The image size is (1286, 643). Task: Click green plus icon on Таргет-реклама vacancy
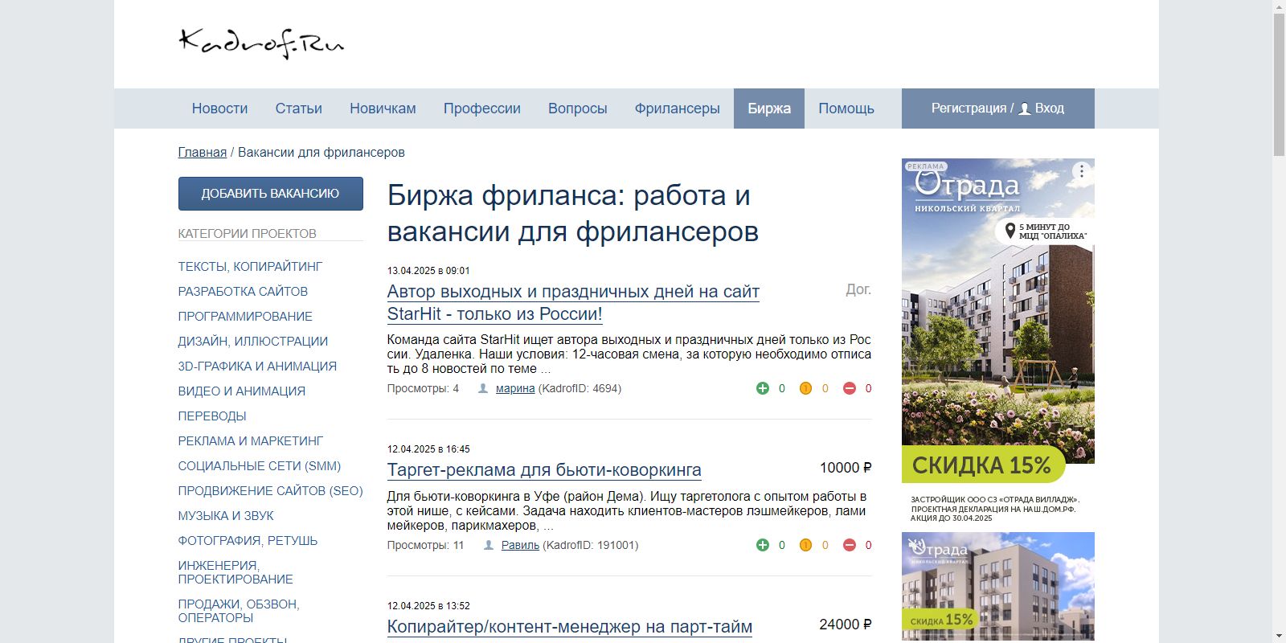coord(763,545)
